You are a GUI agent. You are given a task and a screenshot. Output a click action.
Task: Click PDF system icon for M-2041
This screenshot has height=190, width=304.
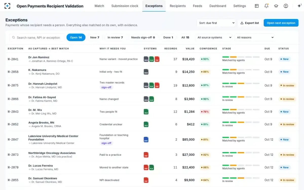pos(157,59)
